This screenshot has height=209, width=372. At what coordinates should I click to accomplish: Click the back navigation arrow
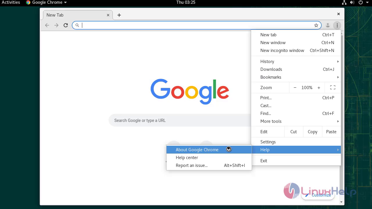coord(47,25)
